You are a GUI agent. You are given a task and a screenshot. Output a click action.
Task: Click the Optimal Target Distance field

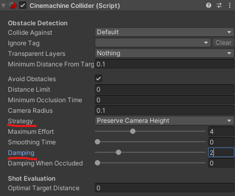164,188
